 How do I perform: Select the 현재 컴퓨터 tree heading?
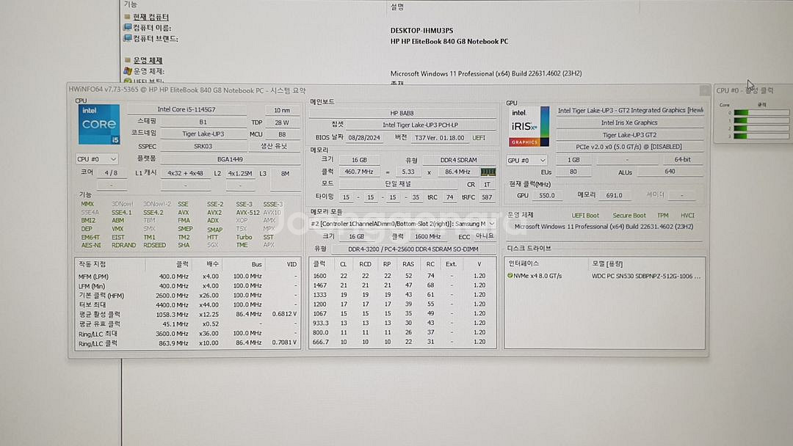point(151,17)
